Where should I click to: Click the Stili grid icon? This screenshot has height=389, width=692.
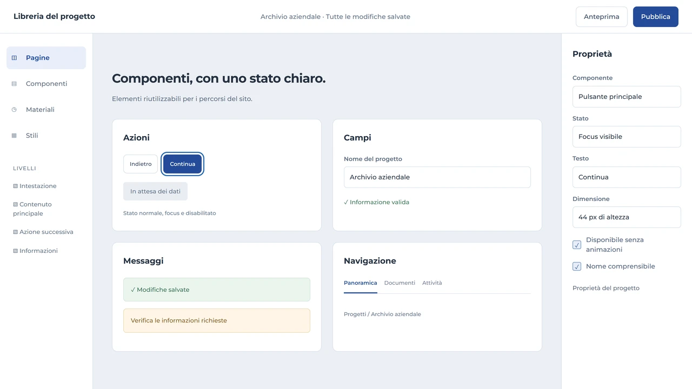(15, 136)
